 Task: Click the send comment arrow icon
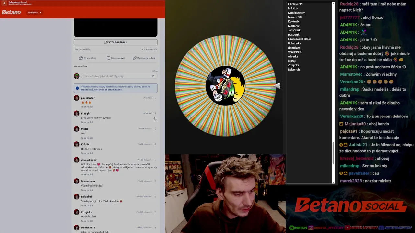coord(153,76)
